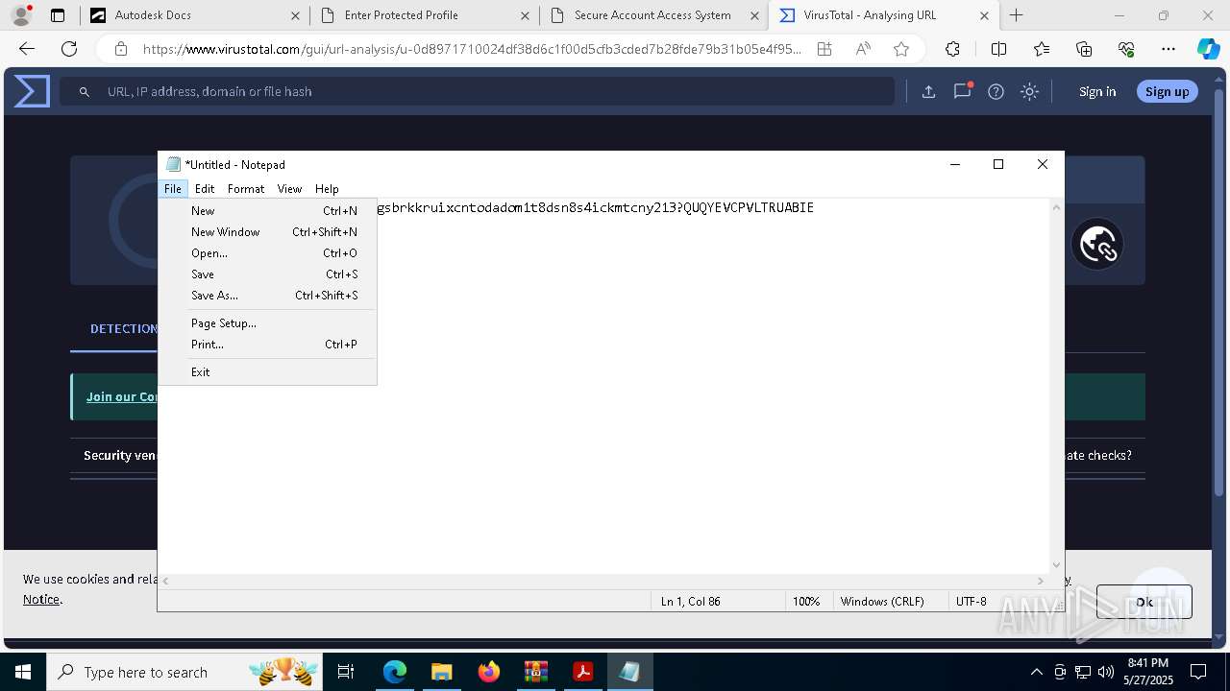
Task: Switch to Secure Account Access System tab
Action: 654,15
